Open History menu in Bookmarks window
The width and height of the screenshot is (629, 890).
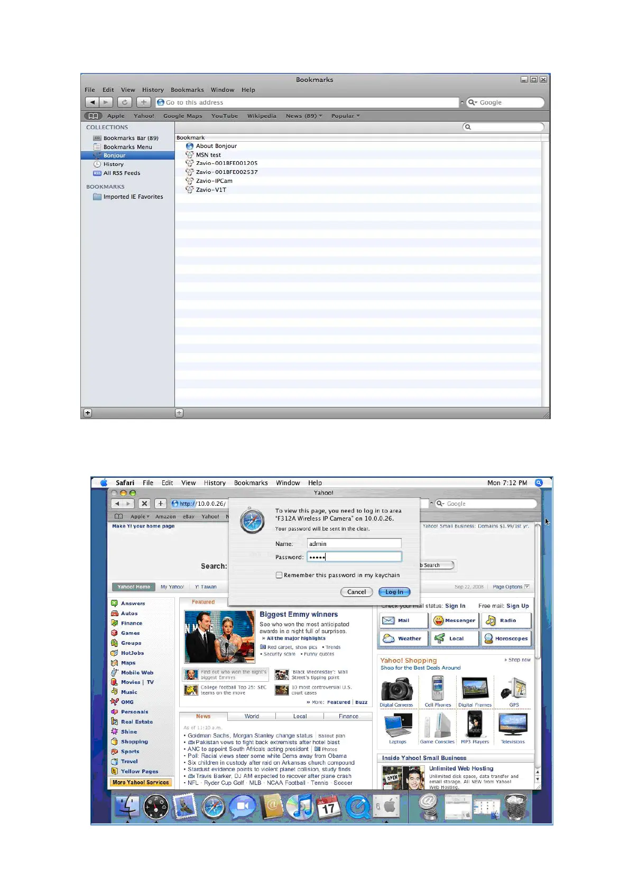[x=153, y=90]
